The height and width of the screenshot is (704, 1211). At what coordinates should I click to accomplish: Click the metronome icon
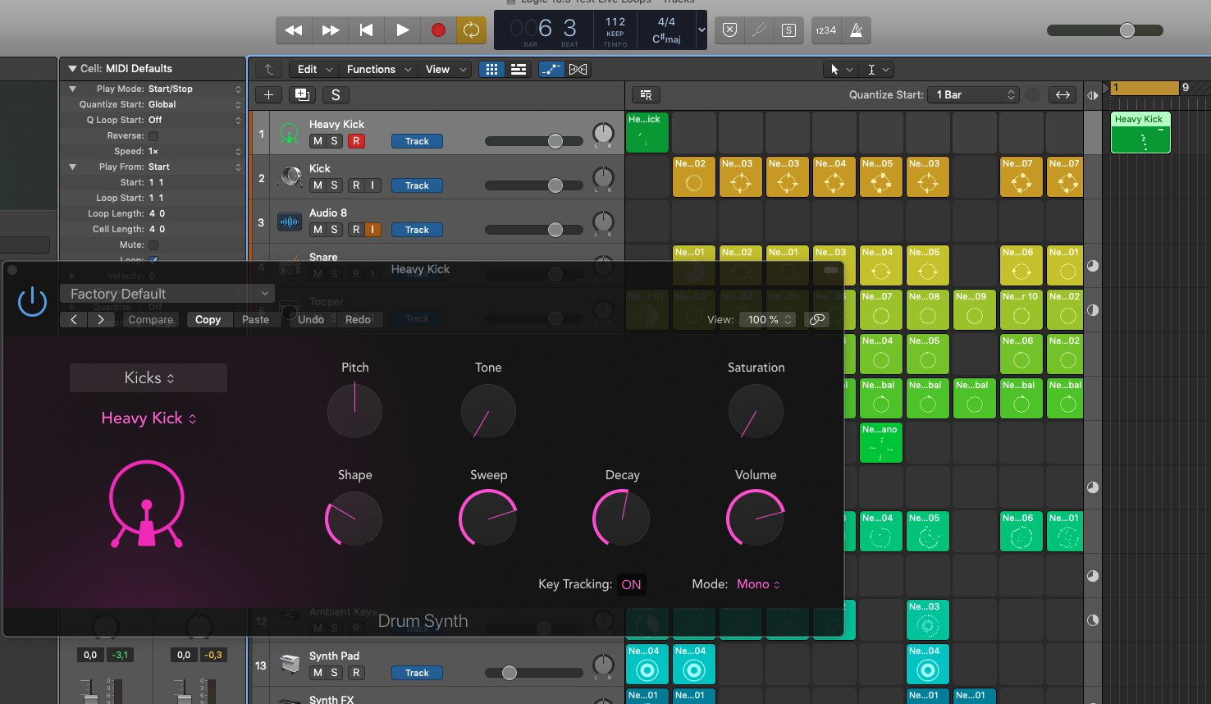(856, 30)
